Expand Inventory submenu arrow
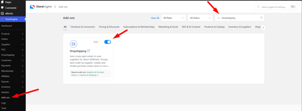Image resolution: width=302 pixels, height=111 pixels. [23, 87]
